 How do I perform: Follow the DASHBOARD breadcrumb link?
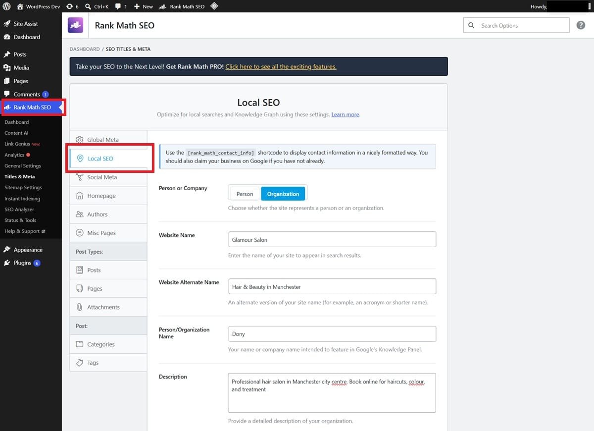(x=85, y=49)
